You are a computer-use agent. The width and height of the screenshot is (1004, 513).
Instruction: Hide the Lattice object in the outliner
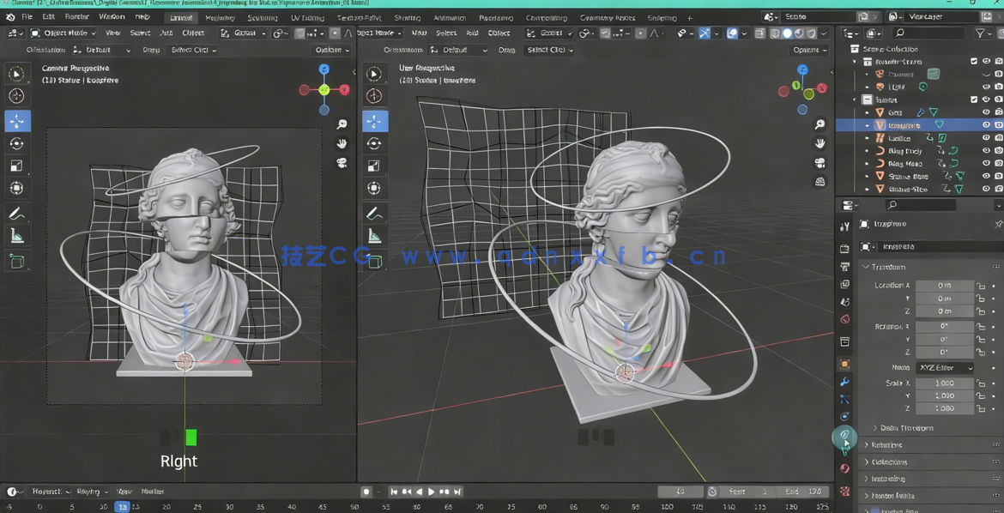pos(987,138)
